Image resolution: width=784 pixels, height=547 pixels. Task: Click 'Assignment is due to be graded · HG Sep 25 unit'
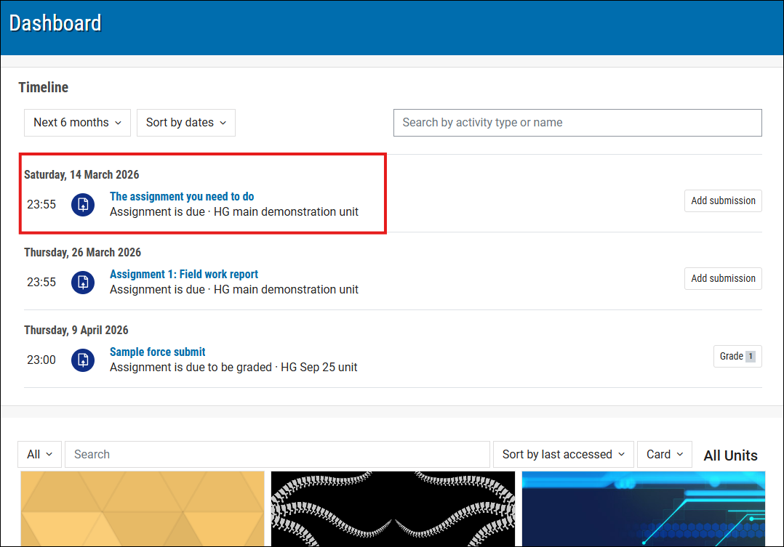coord(233,368)
